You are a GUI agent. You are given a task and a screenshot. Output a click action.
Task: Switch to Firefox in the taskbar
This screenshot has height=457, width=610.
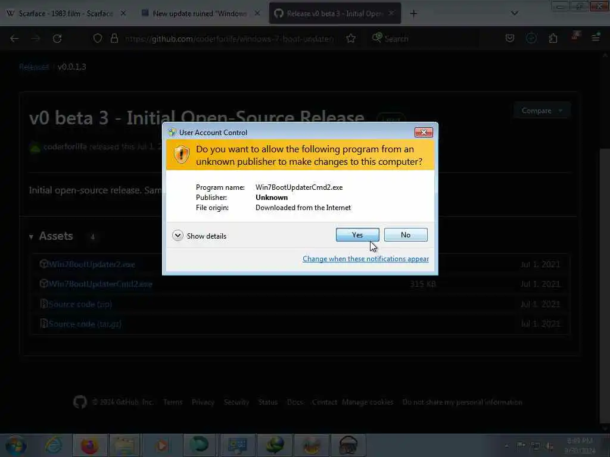coord(89,445)
